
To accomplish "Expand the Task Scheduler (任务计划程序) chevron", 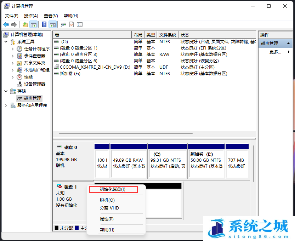I will pos(12,49).
